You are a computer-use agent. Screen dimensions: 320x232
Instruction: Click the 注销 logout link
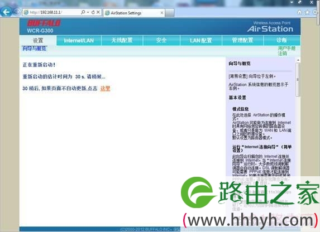[282, 54]
